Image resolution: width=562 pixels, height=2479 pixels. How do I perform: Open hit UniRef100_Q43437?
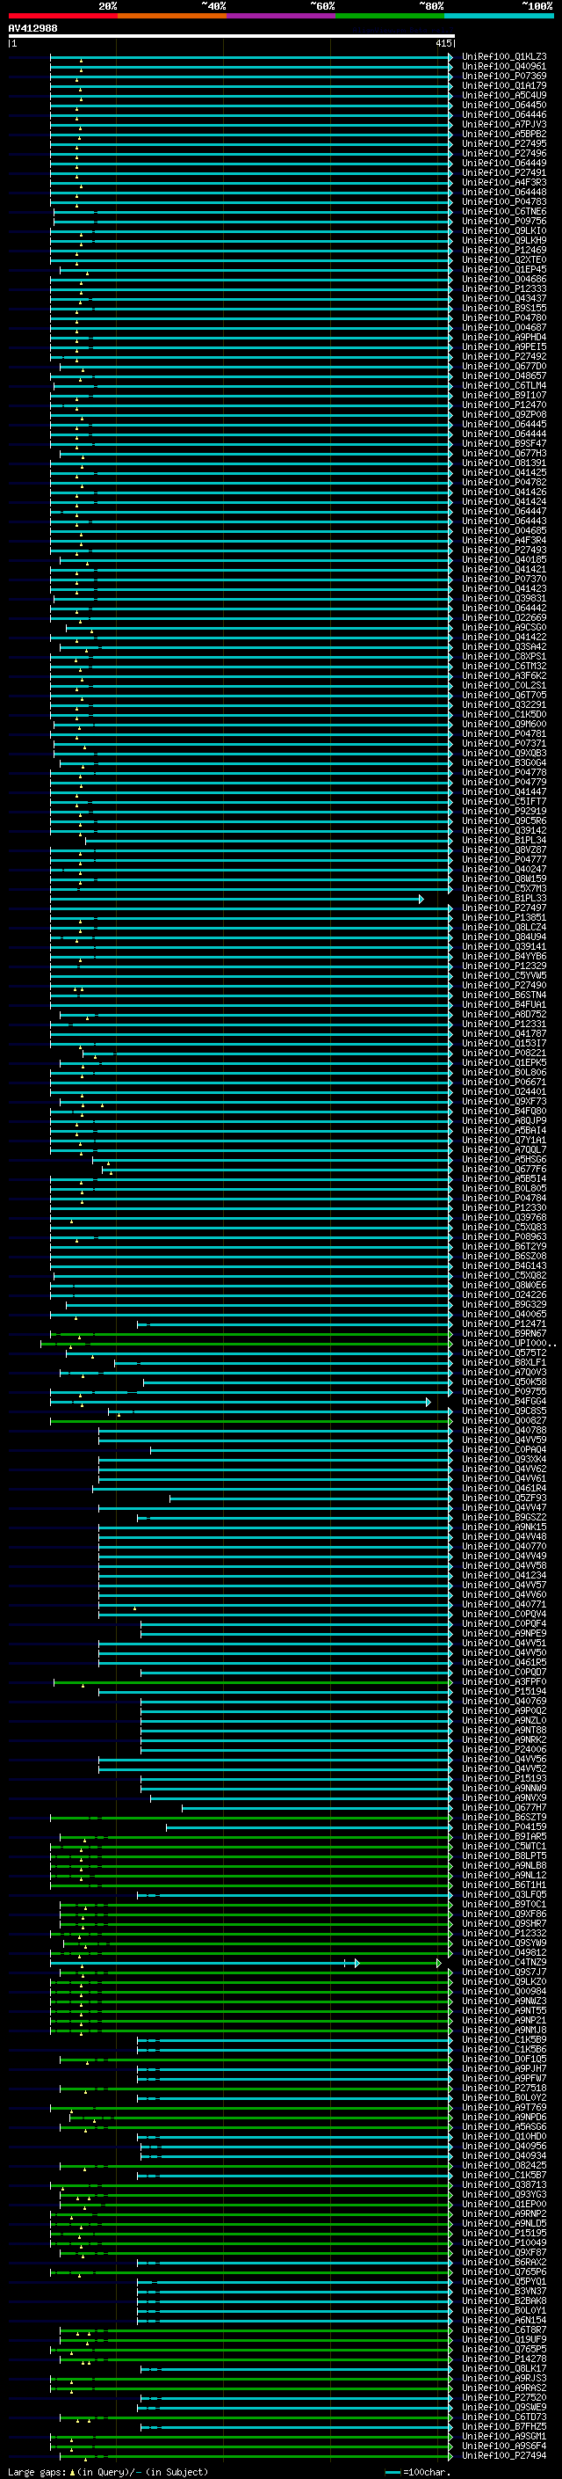(x=504, y=298)
